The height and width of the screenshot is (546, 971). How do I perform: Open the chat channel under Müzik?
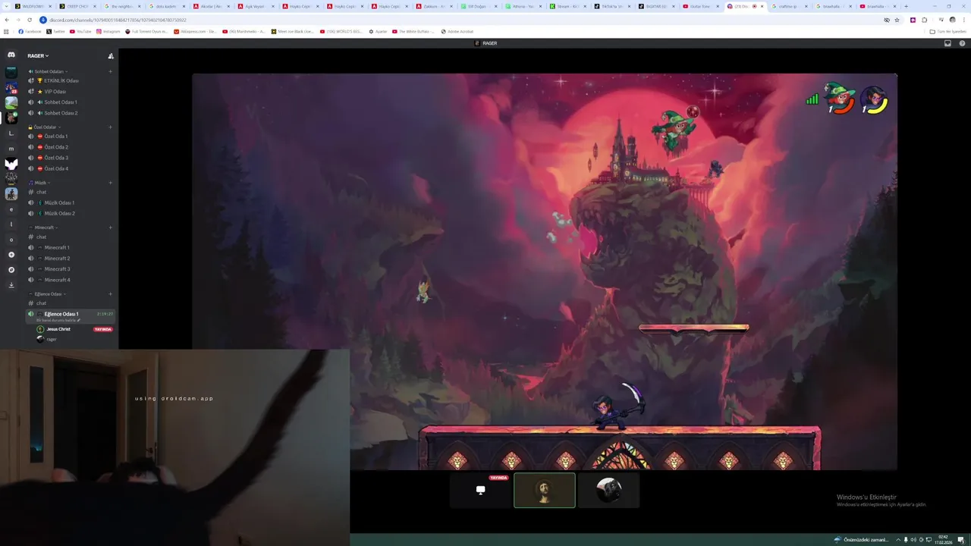[x=71, y=192]
